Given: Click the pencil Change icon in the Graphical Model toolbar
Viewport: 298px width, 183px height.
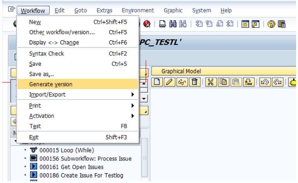Looking at the screenshot, I should coord(169,82).
